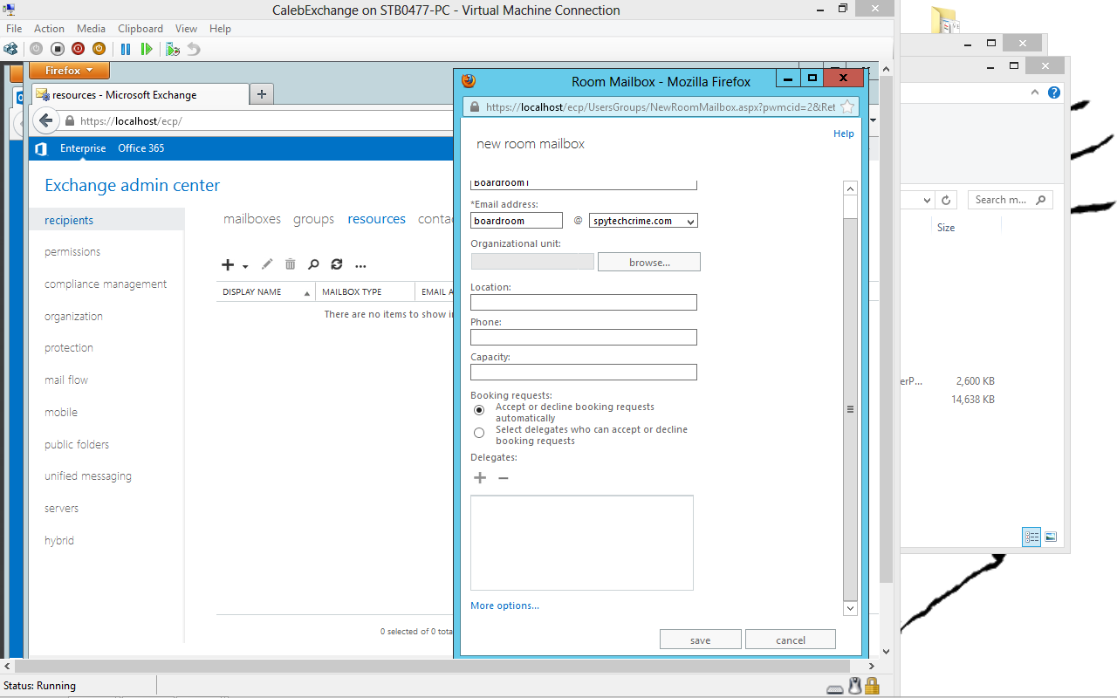Save the new room mailbox
This screenshot has width=1117, height=698.
point(701,640)
